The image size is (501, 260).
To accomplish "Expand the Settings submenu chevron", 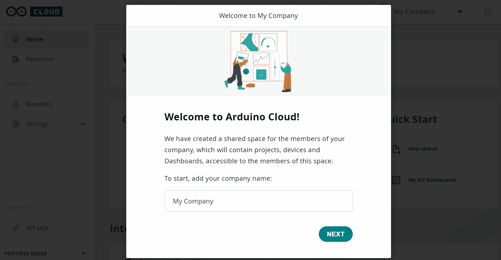I will (83, 124).
